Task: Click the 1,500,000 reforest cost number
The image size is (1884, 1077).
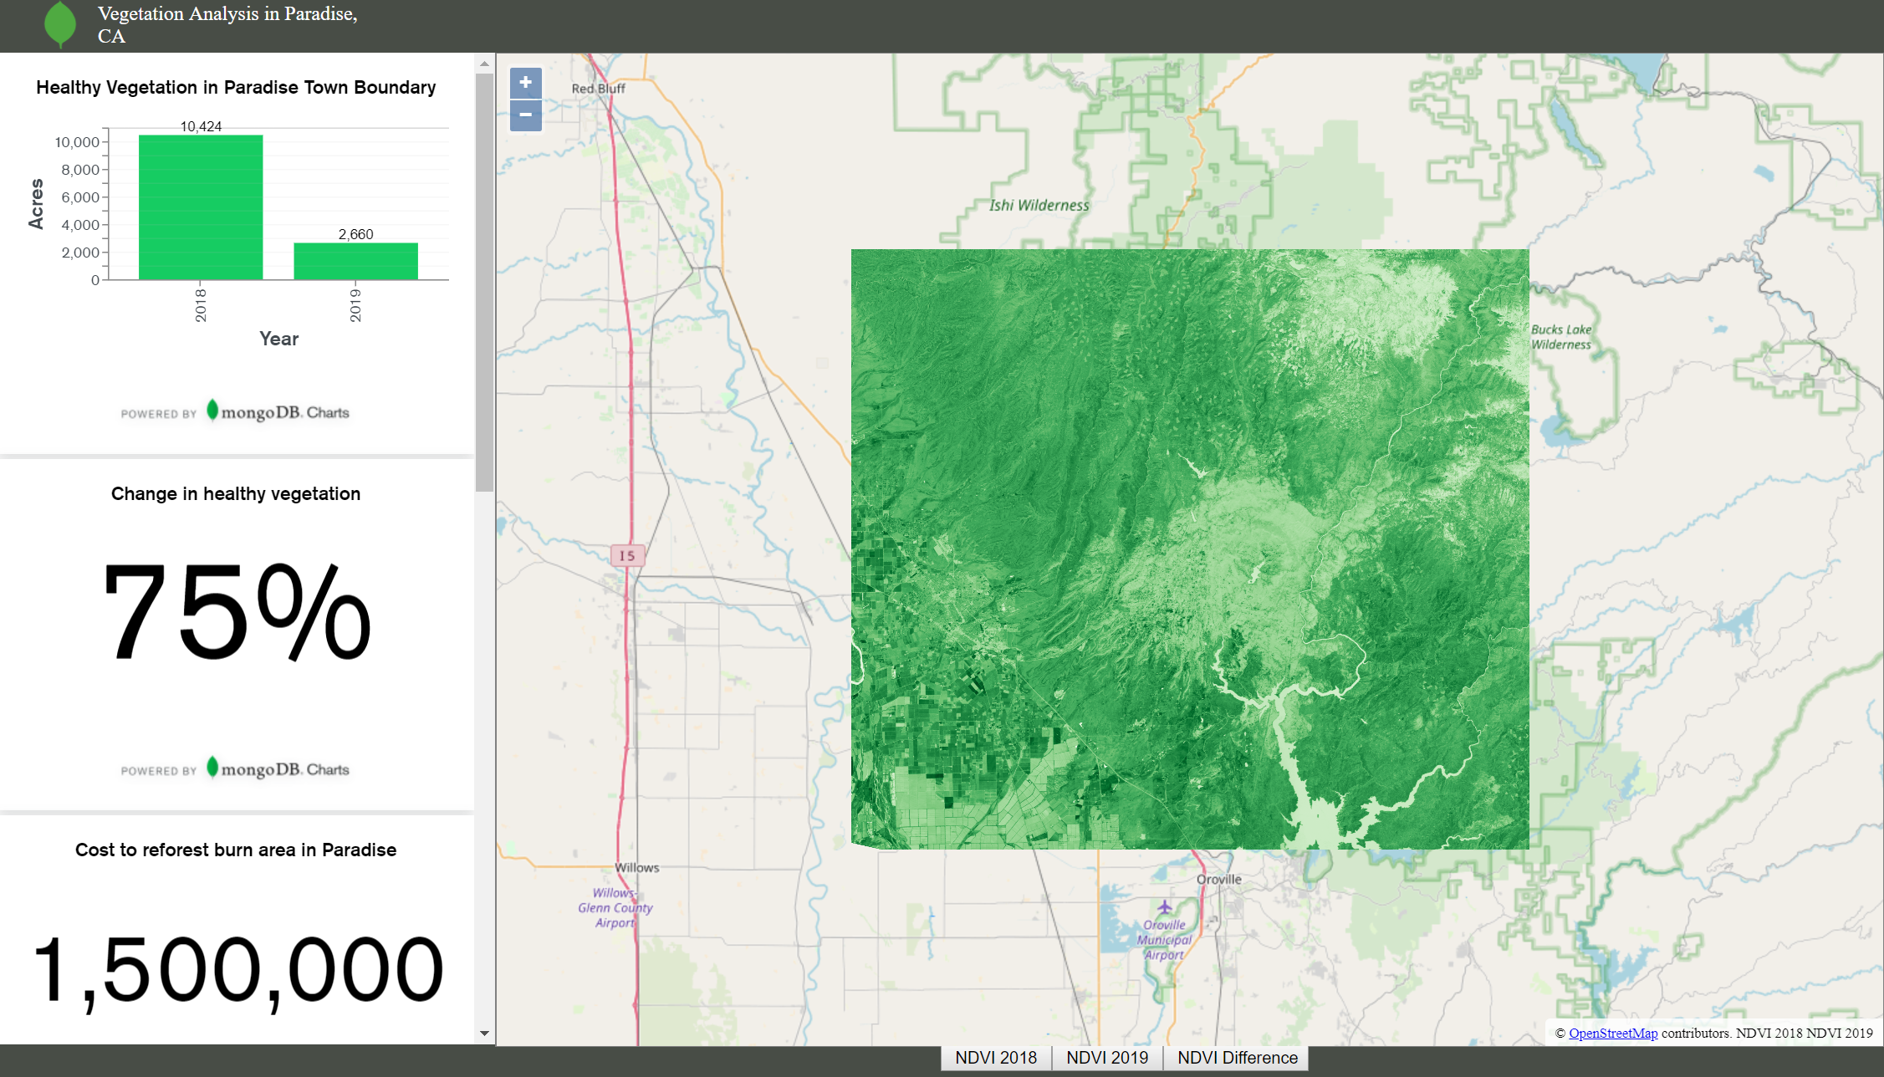Action: [x=237, y=970]
